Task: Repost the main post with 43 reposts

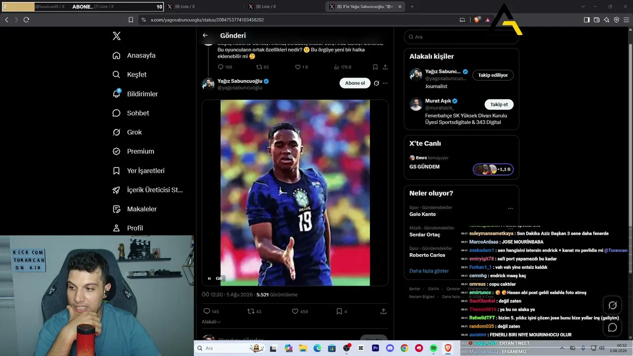Action: tap(254, 311)
